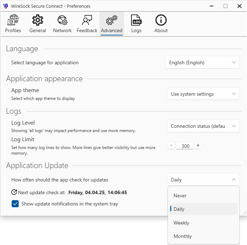Open the App theme dropdown

203,94
